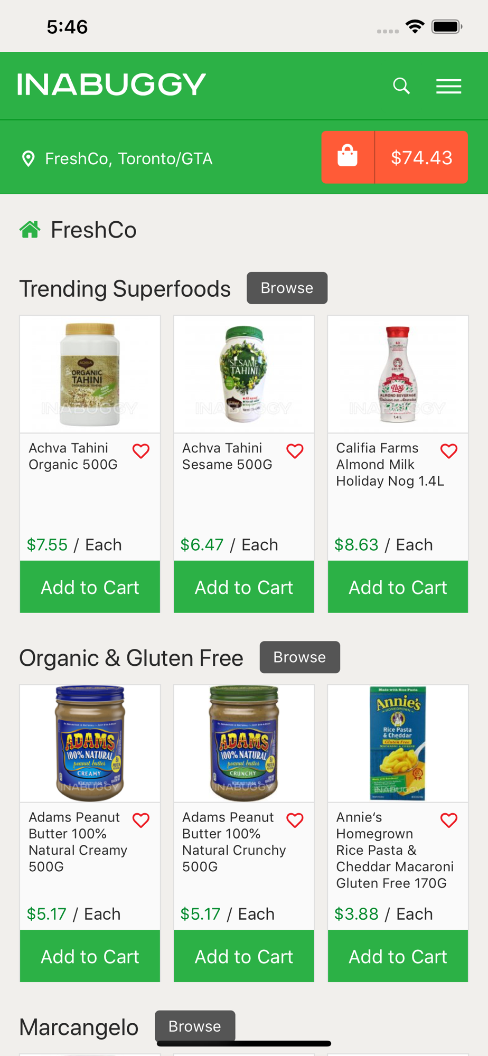This screenshot has height=1056, width=488.
Task: Open Annie's Rice Pasta product image
Action: (x=398, y=743)
